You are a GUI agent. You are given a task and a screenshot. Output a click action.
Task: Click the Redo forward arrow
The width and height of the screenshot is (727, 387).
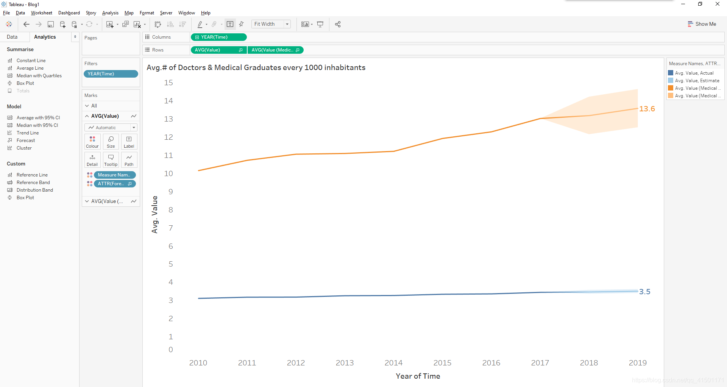point(38,24)
